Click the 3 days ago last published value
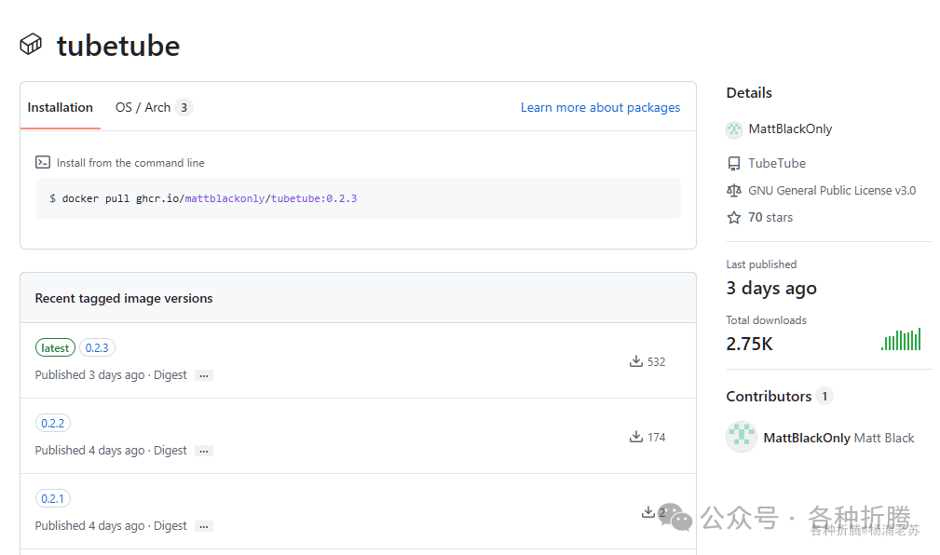Viewport: 940px width, 555px height. 771,289
